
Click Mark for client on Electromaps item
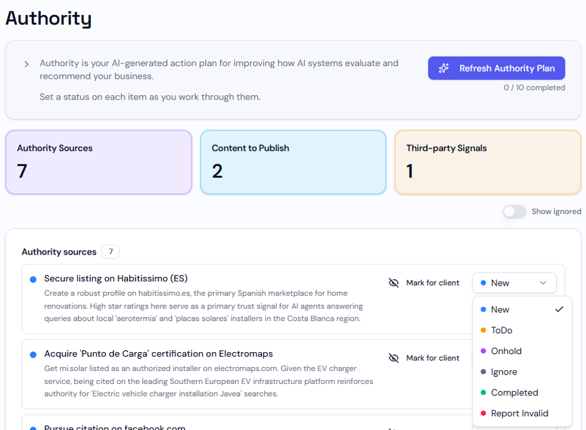pos(433,358)
